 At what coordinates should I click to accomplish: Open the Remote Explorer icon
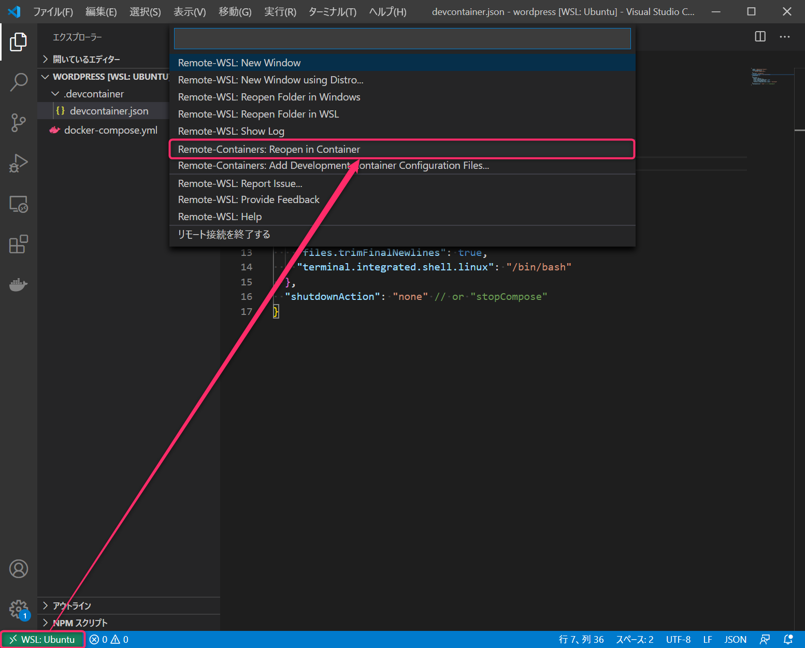(x=19, y=204)
